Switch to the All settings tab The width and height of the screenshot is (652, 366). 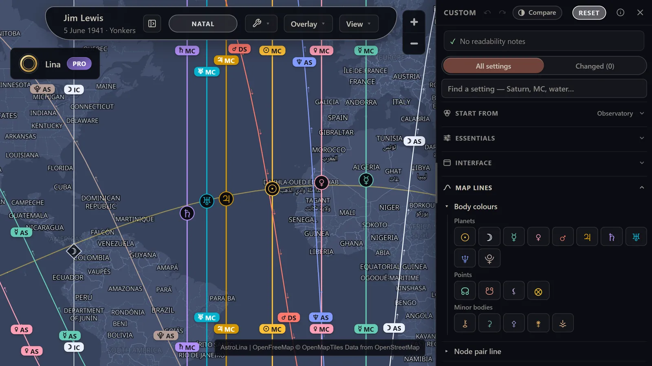pyautogui.click(x=493, y=66)
